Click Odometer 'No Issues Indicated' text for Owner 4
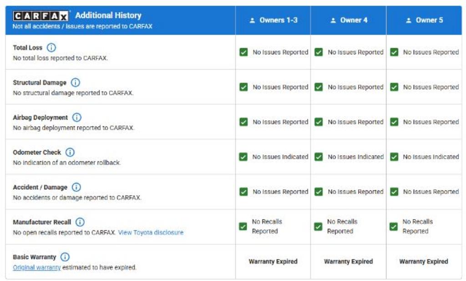Image resolution: width=466 pixels, height=281 pixels. tap(356, 157)
